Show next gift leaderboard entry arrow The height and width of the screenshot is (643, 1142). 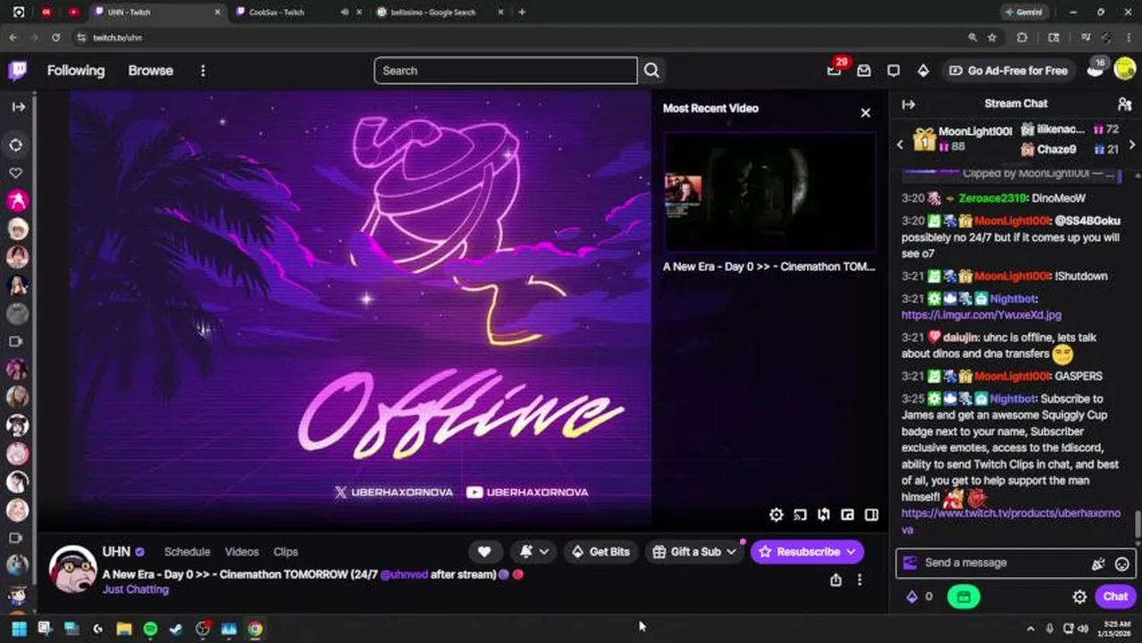(x=1132, y=144)
